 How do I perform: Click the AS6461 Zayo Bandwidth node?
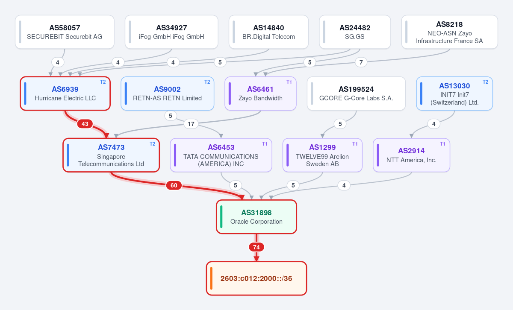[260, 94]
